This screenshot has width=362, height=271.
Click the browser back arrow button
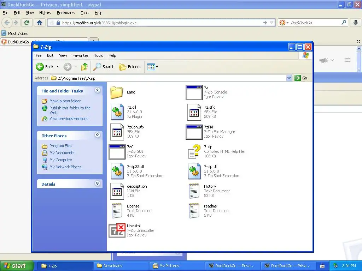[7, 23]
